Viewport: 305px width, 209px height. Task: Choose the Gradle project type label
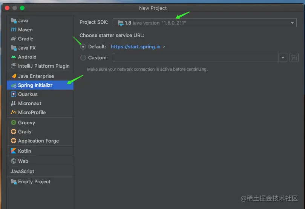pyautogui.click(x=26, y=39)
